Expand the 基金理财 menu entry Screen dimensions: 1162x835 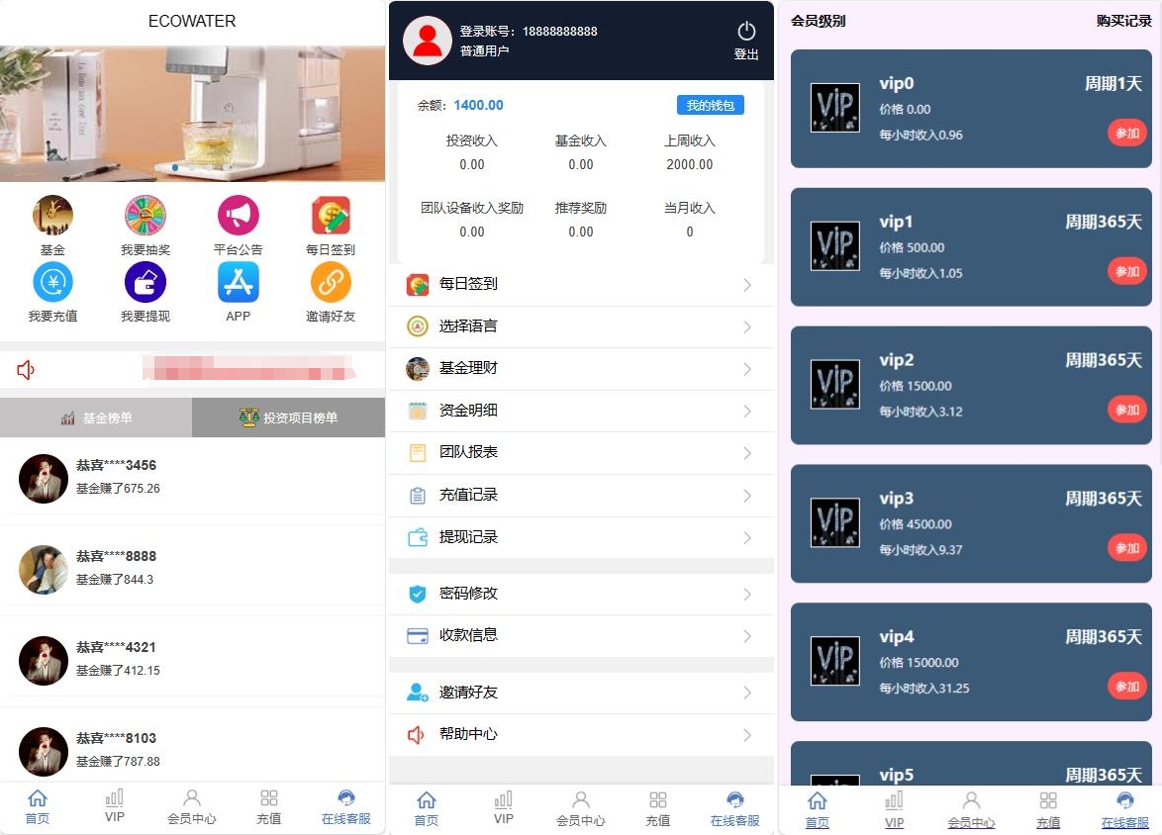tap(581, 368)
